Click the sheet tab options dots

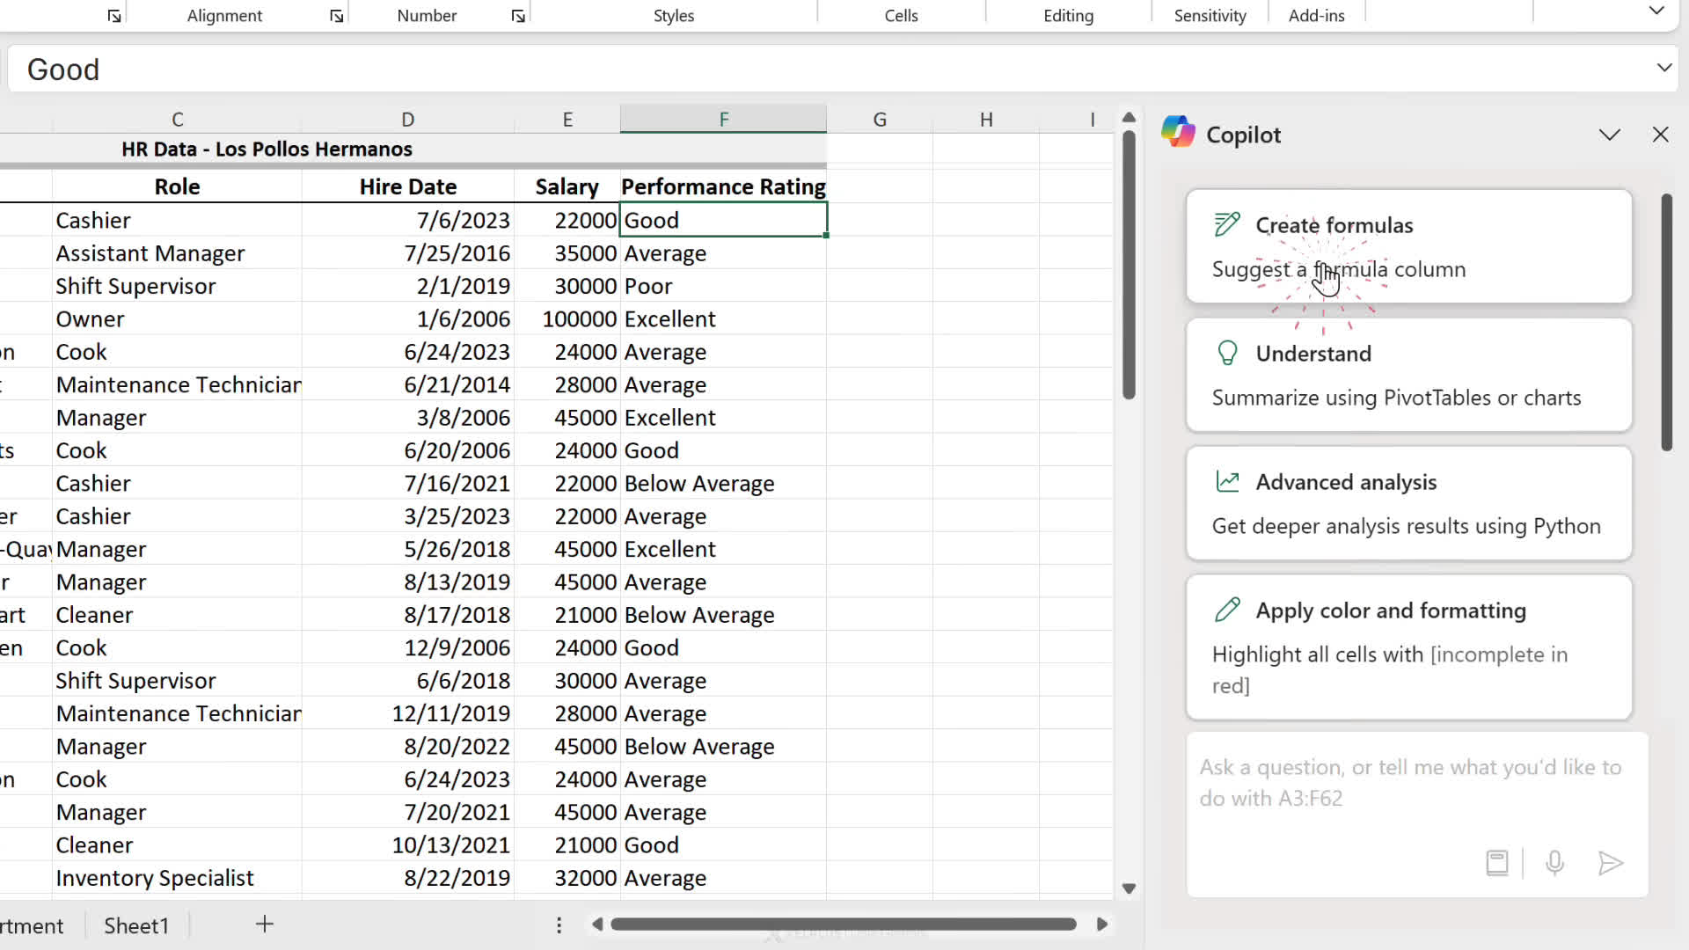coord(559,924)
